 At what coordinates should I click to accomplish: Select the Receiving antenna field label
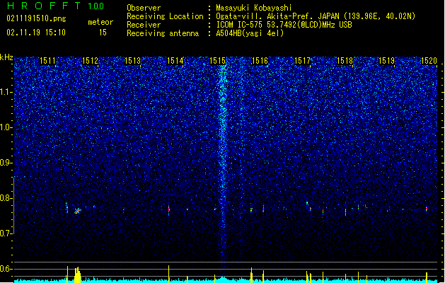(x=163, y=33)
